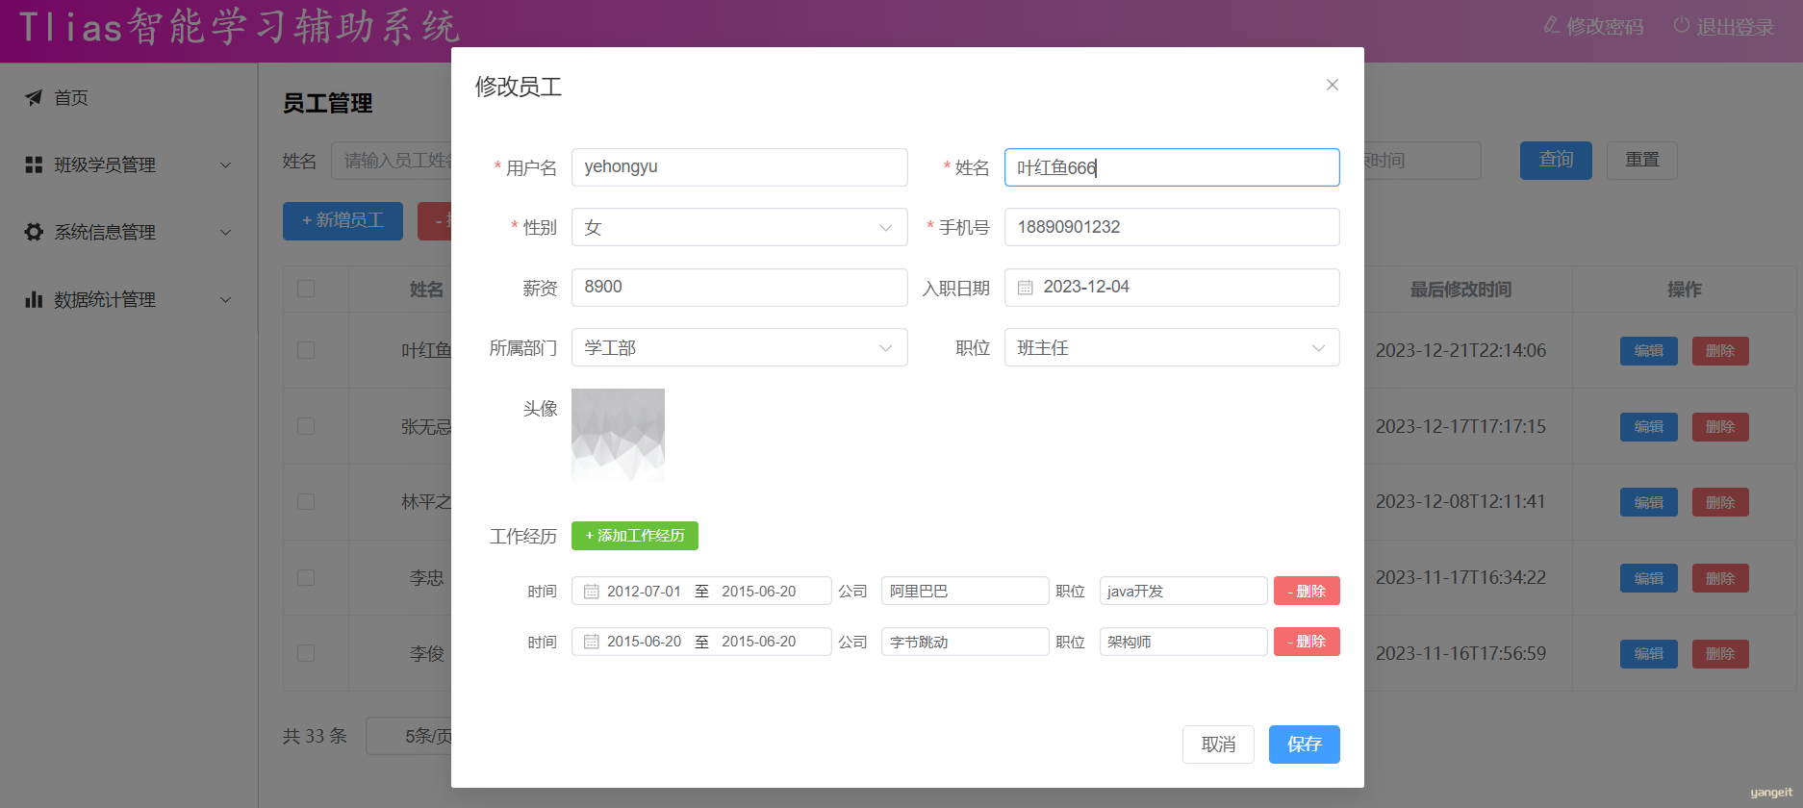Expand 数据统计管理 menu chevron

225,300
